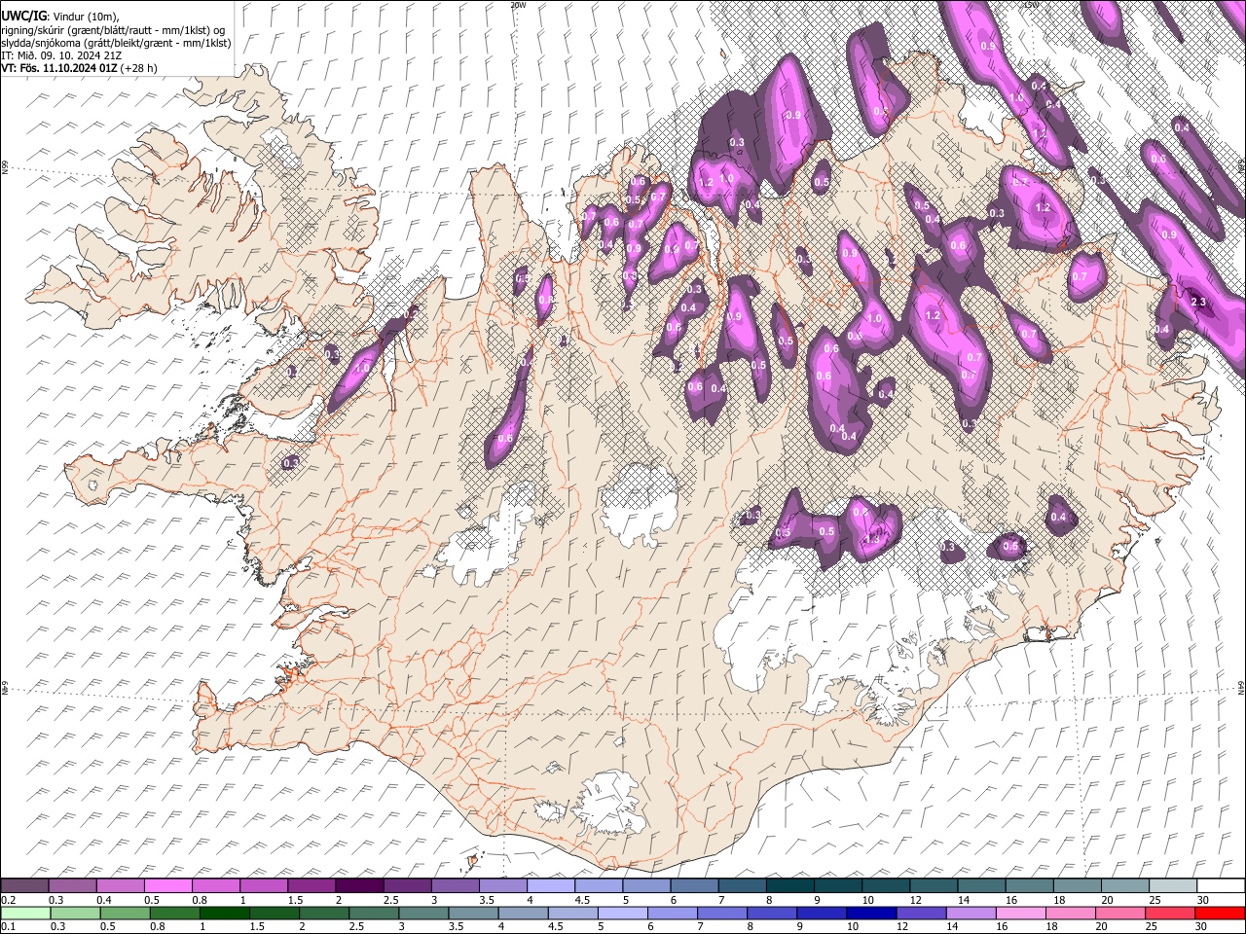Select the mid green 0.5 swatch in lower legend
1246x934 pixels.
click(x=126, y=913)
